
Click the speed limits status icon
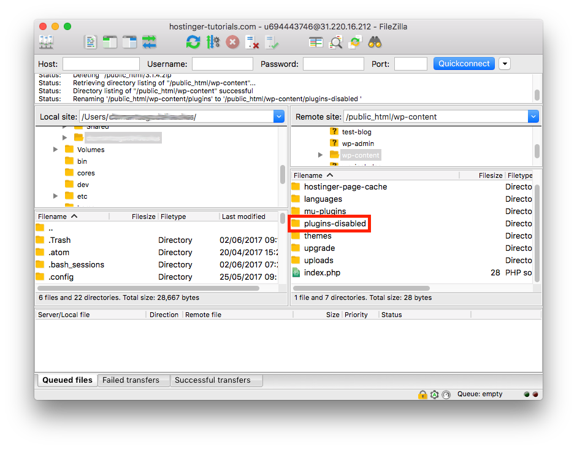coord(435,394)
